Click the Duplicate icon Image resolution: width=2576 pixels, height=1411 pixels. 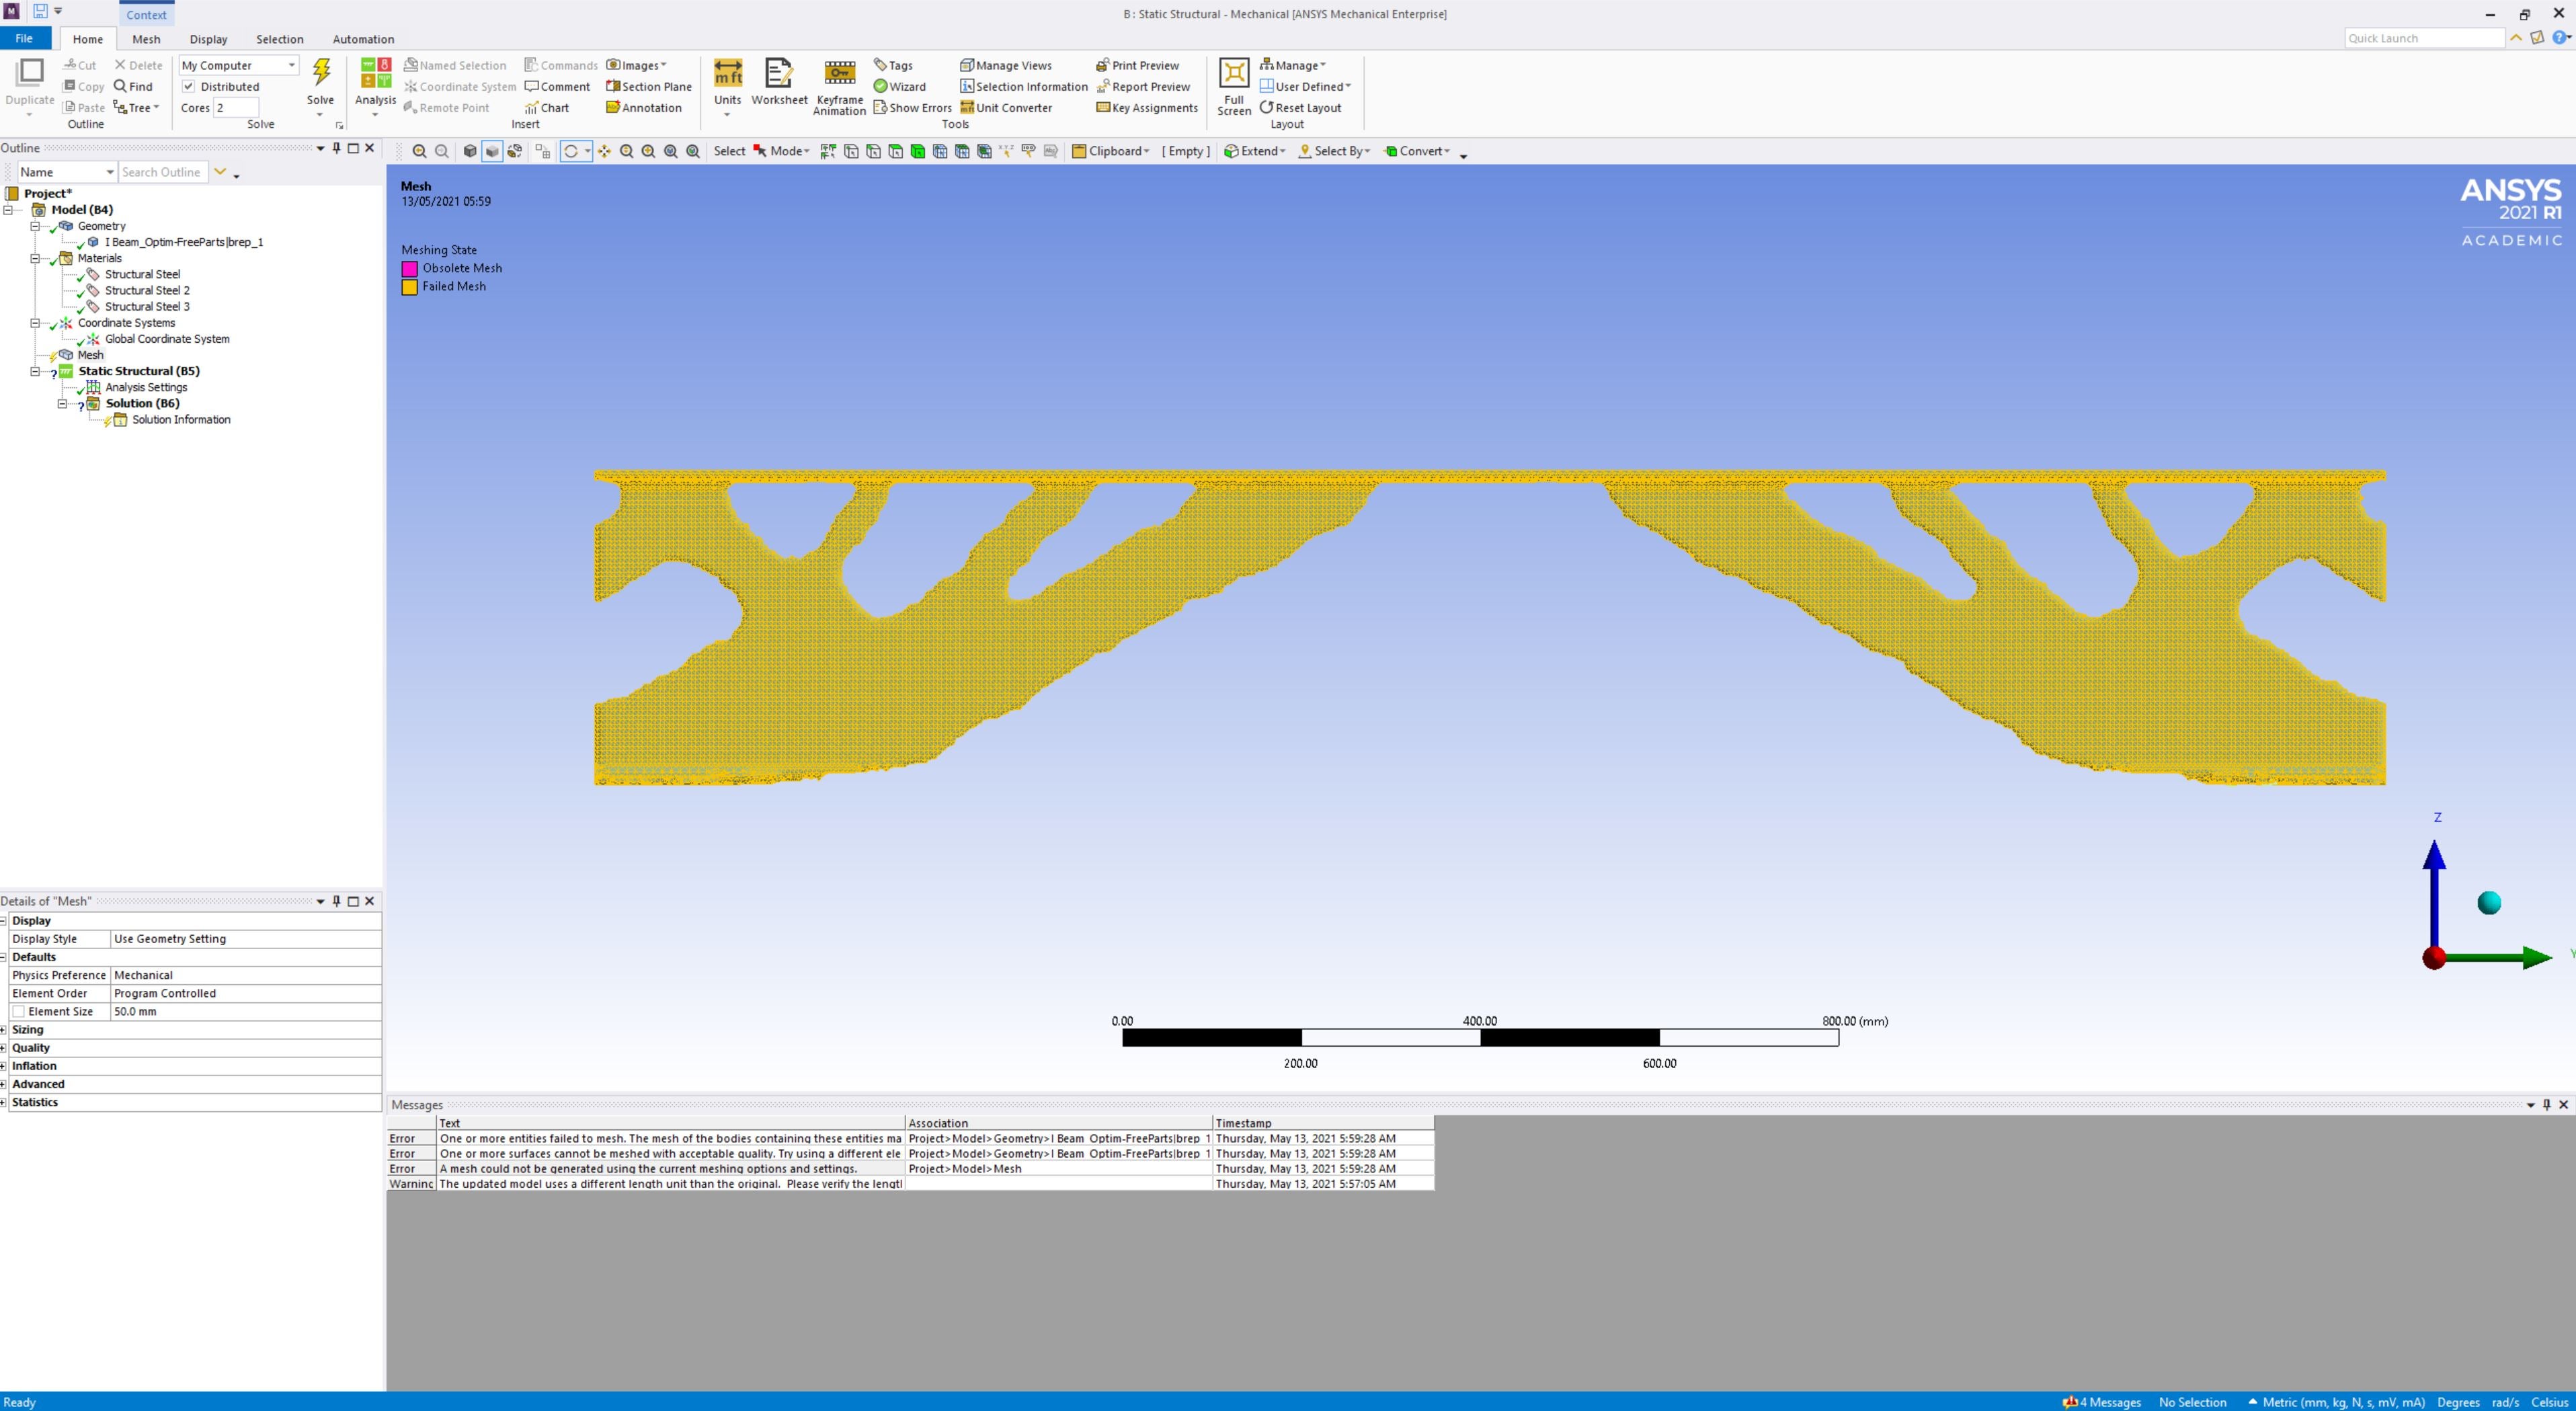point(30,73)
